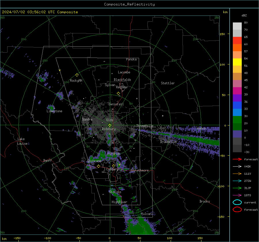Viewport: 259px width, 242px height.
Task: Click the Limestone label
Action: click(x=54, y=111)
